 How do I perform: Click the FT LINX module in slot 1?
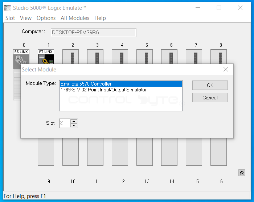tap(46, 57)
